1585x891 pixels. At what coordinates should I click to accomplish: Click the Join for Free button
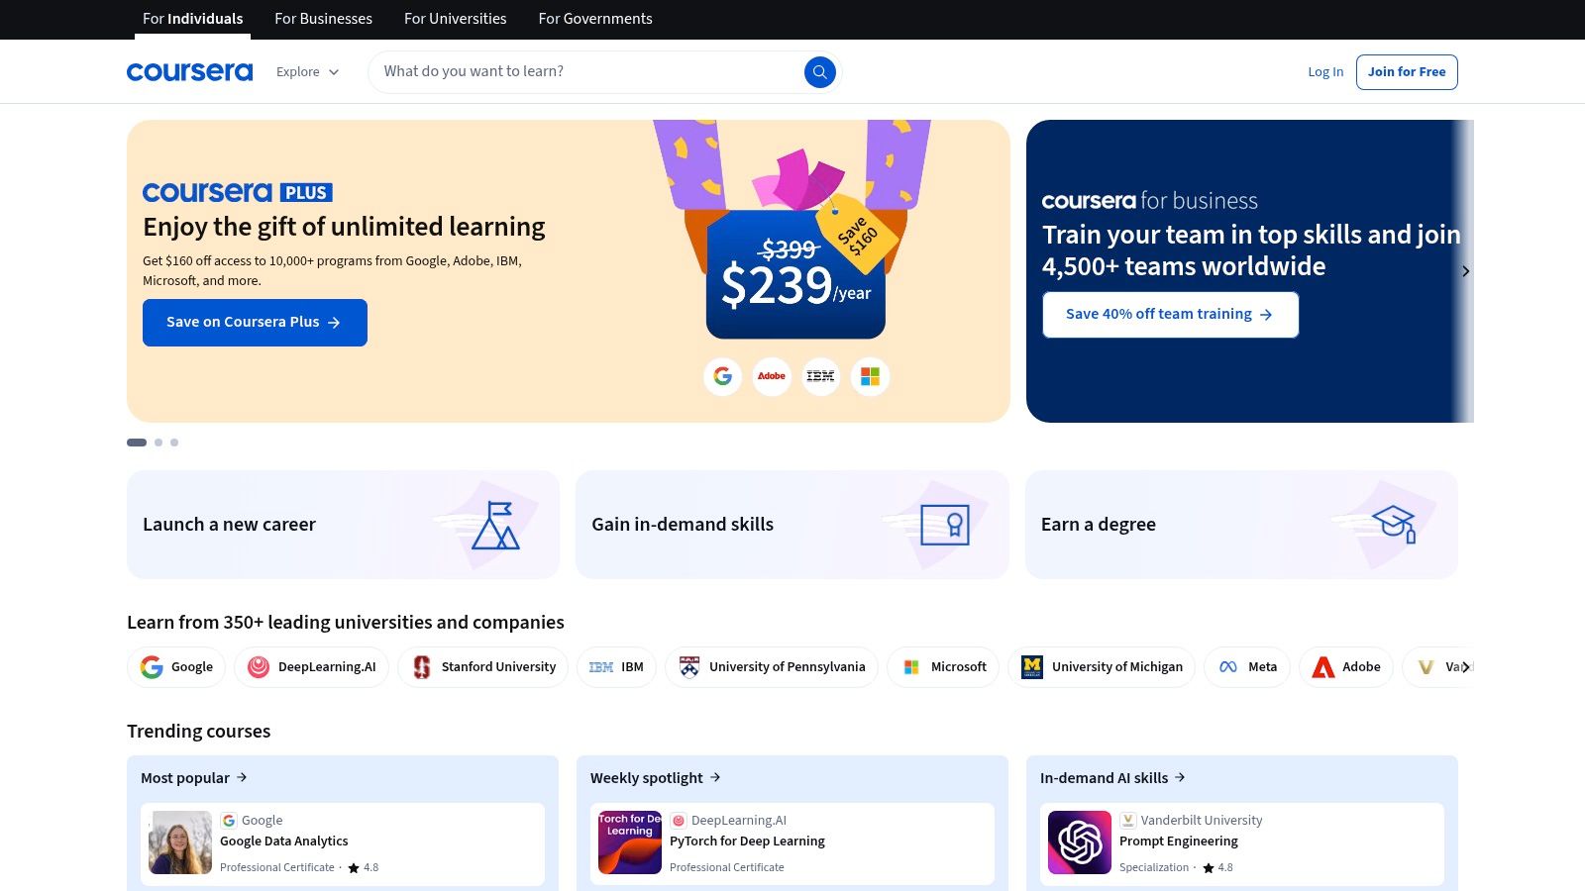[x=1407, y=71]
